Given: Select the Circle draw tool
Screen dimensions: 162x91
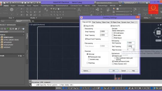Looking at the screenshot, I should pos(12,10).
